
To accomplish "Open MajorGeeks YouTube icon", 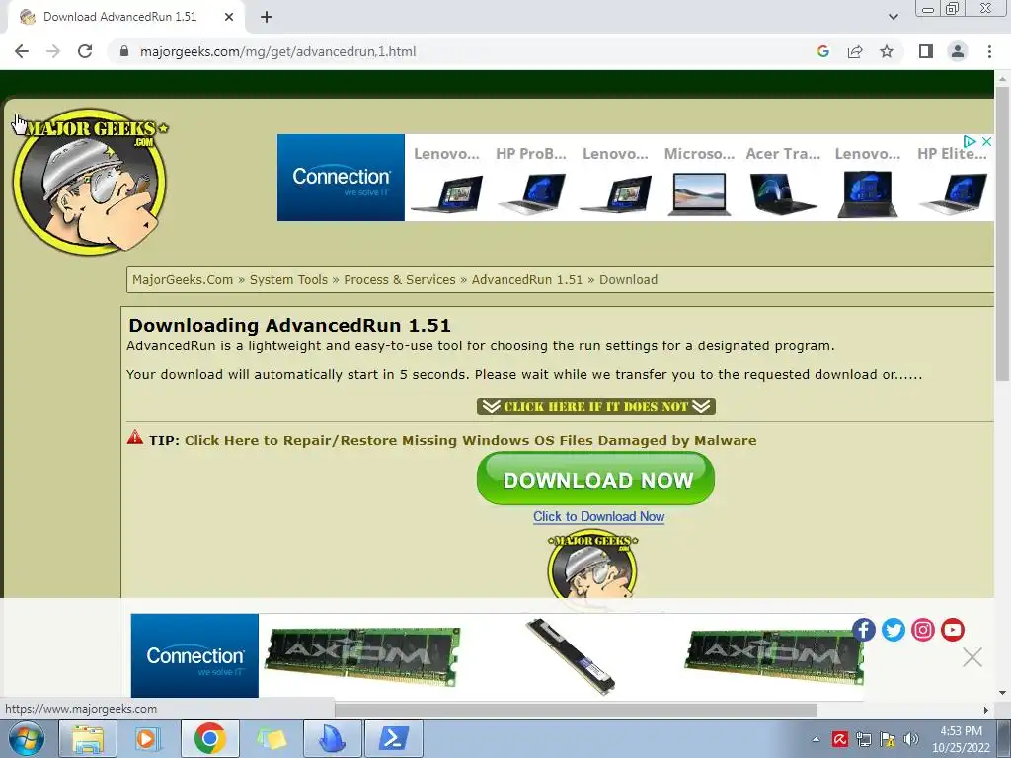I will (953, 630).
